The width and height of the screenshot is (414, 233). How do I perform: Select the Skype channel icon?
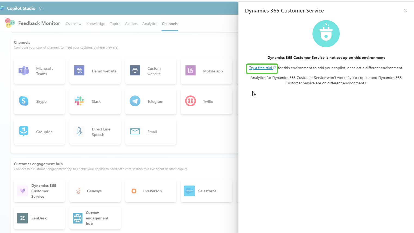pos(24,101)
